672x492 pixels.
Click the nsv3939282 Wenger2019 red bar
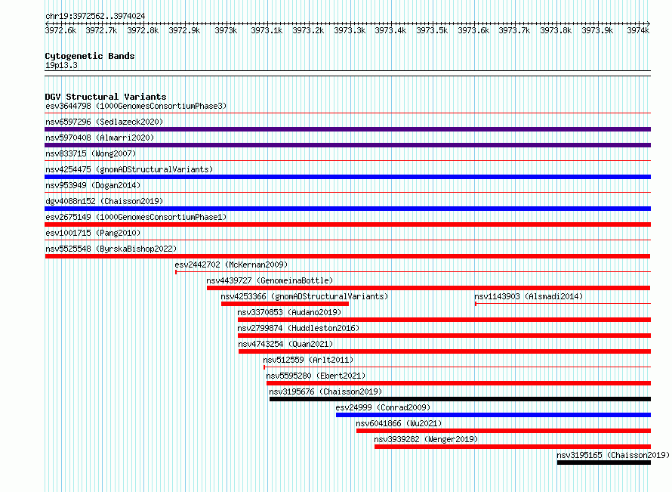click(513, 447)
